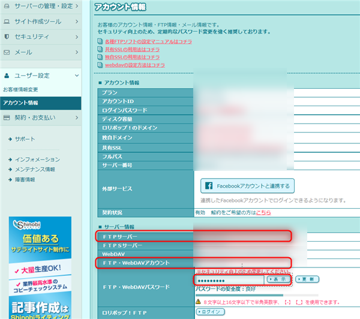The width and height of the screenshot is (360, 319).
Task: Click the Facebook logo icon
Action: [x=208, y=186]
